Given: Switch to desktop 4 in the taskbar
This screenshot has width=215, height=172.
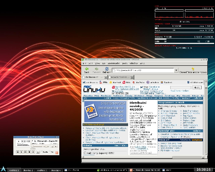Looking at the screenshot, I should 56,170.
